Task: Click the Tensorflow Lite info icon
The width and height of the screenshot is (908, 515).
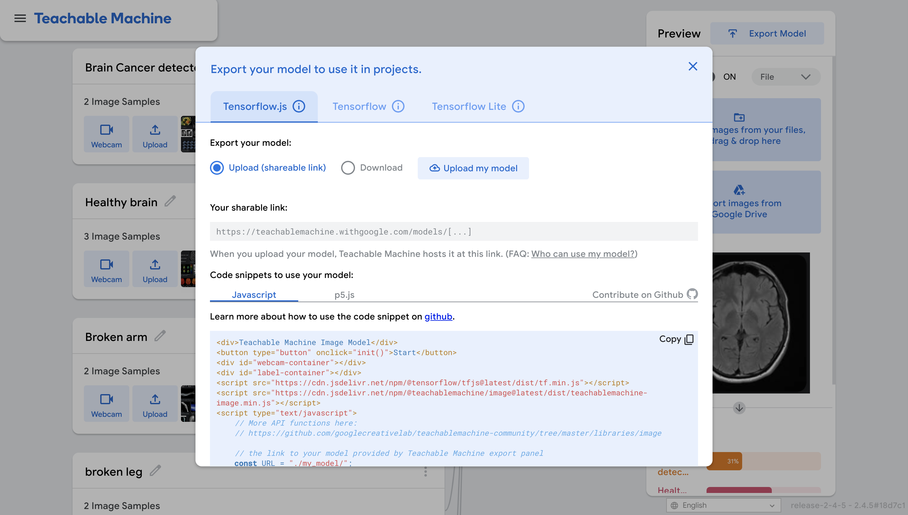Action: tap(518, 106)
